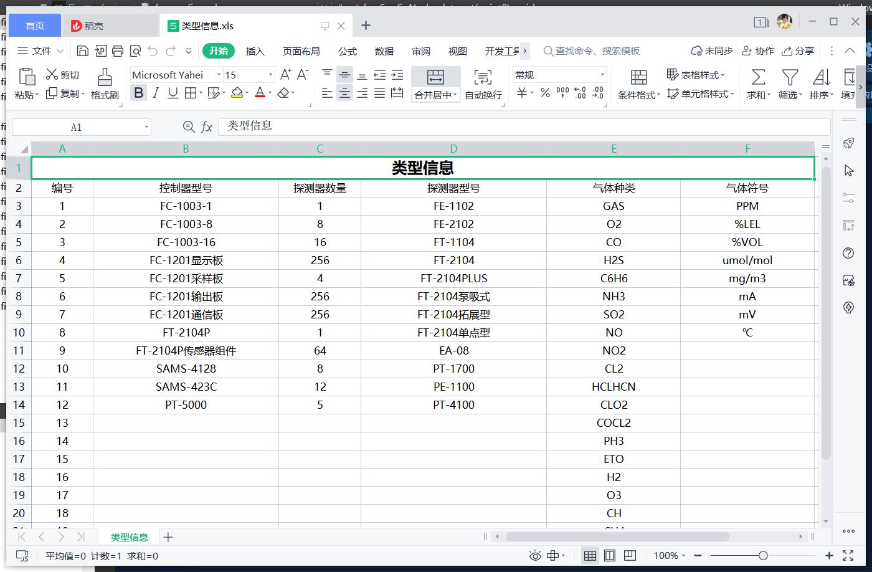Image resolution: width=872 pixels, height=572 pixels.
Task: Open the 插入 (Insert) ribbon tab
Action: coord(255,51)
